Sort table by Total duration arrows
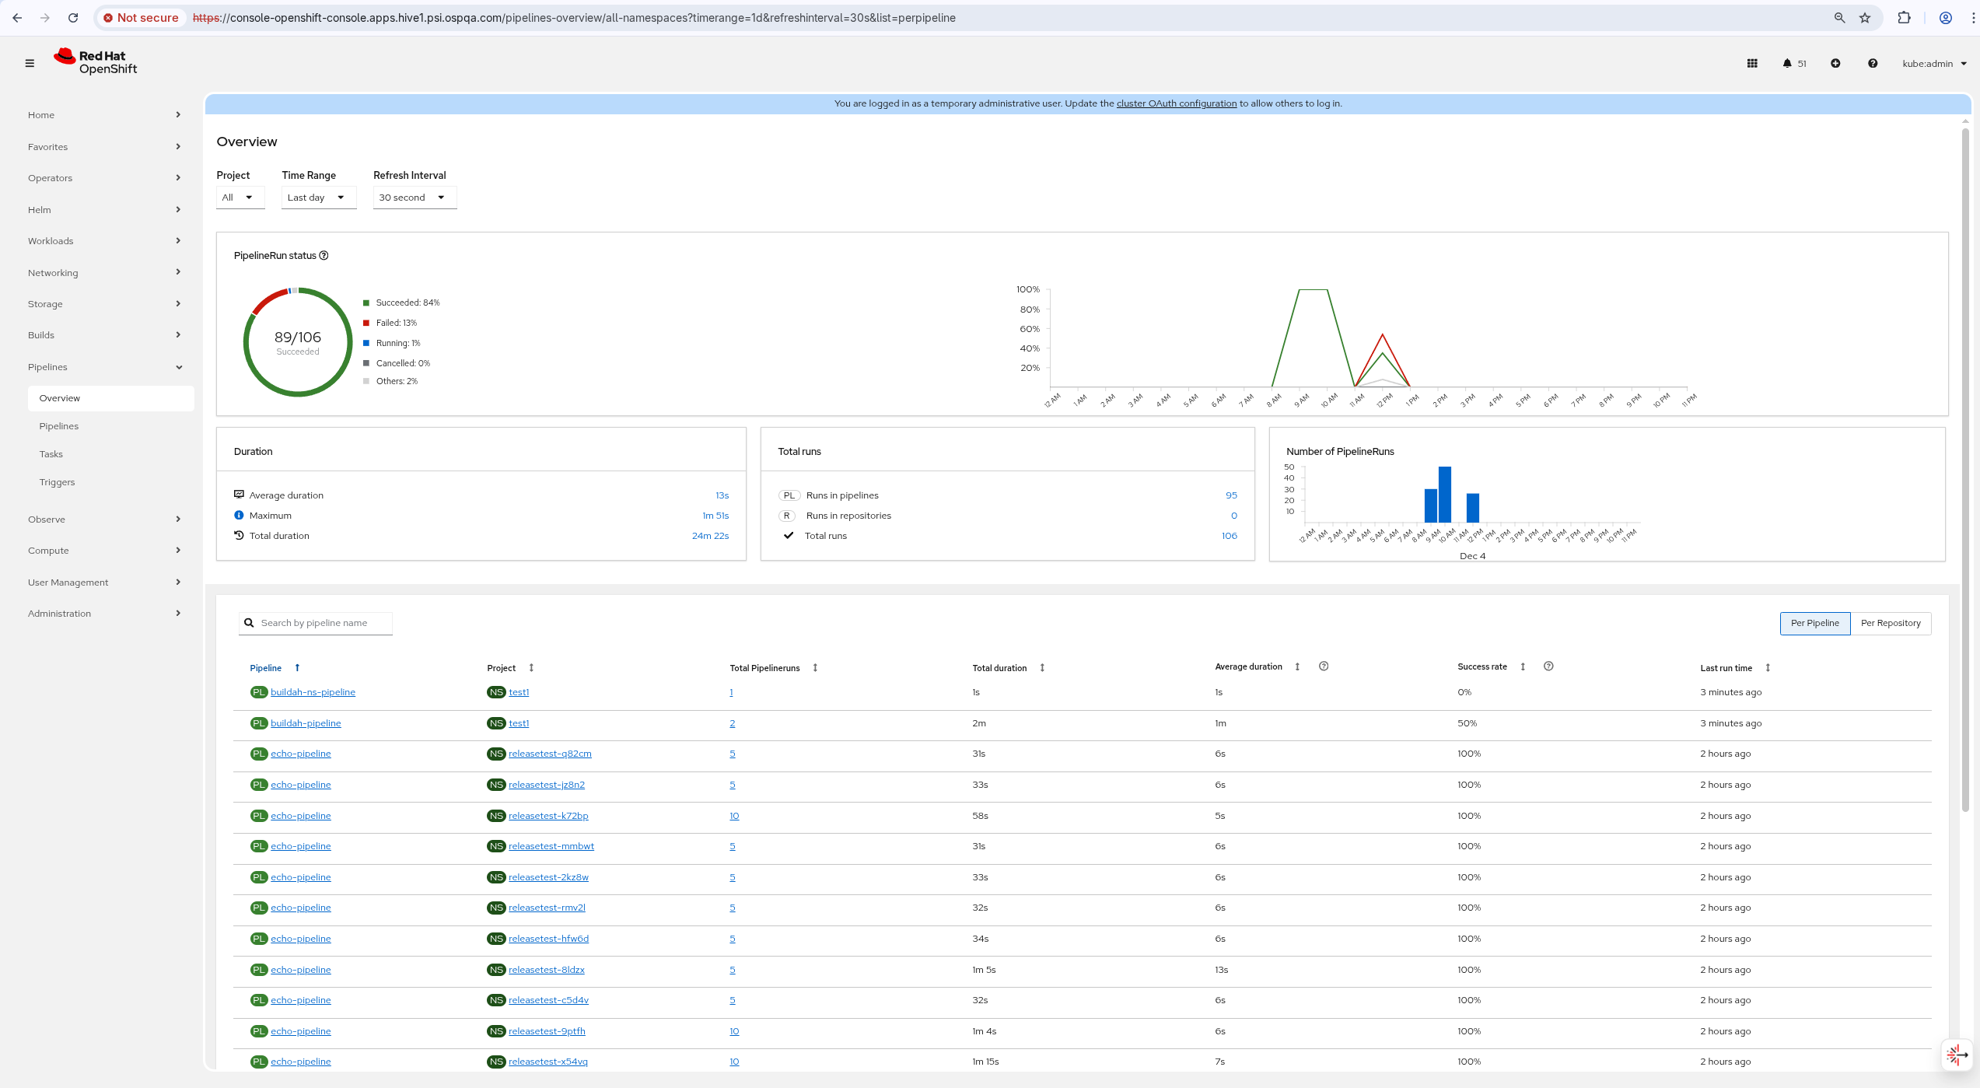Image resolution: width=1980 pixels, height=1088 pixels. point(1042,668)
